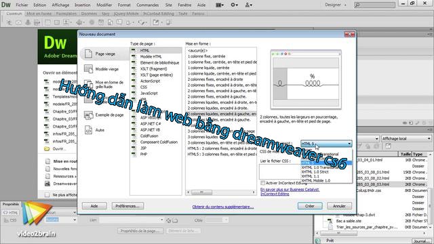Open the Commandes menu
The width and height of the screenshot is (434, 244).
tap(148, 5)
